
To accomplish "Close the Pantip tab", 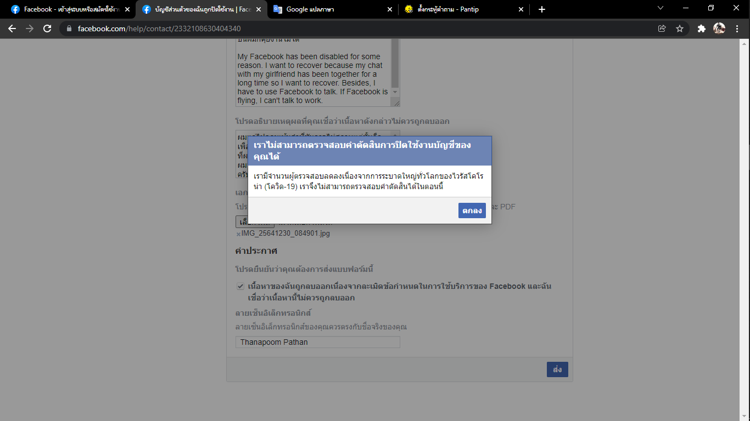I will tap(521, 9).
